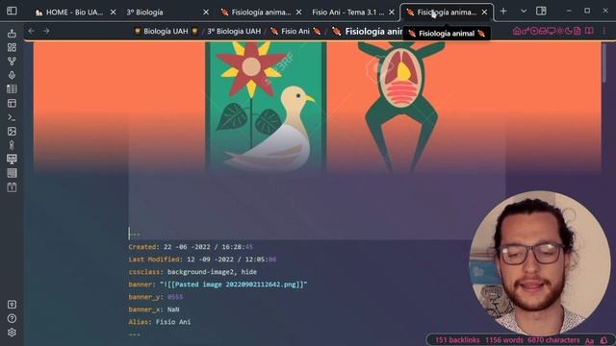Open help question mark icon
Image resolution: width=616 pixels, height=346 pixels.
(12, 318)
